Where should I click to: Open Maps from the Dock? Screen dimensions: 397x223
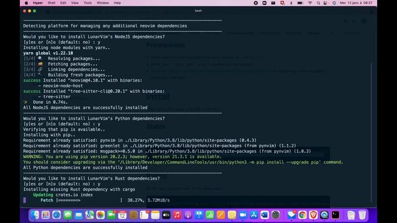pos(89,215)
